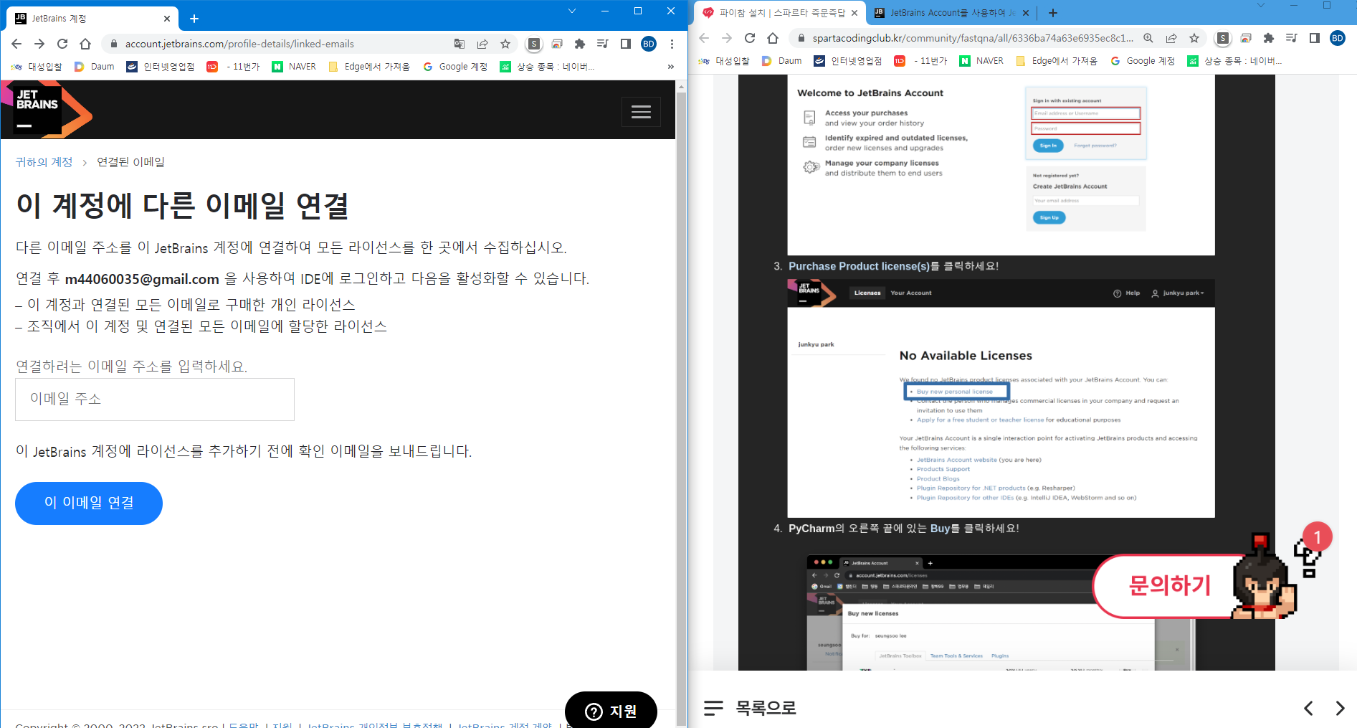Viewport: 1357px width, 728px height.
Task: Click the No Available Licenses screenshot image
Action: (x=1001, y=398)
